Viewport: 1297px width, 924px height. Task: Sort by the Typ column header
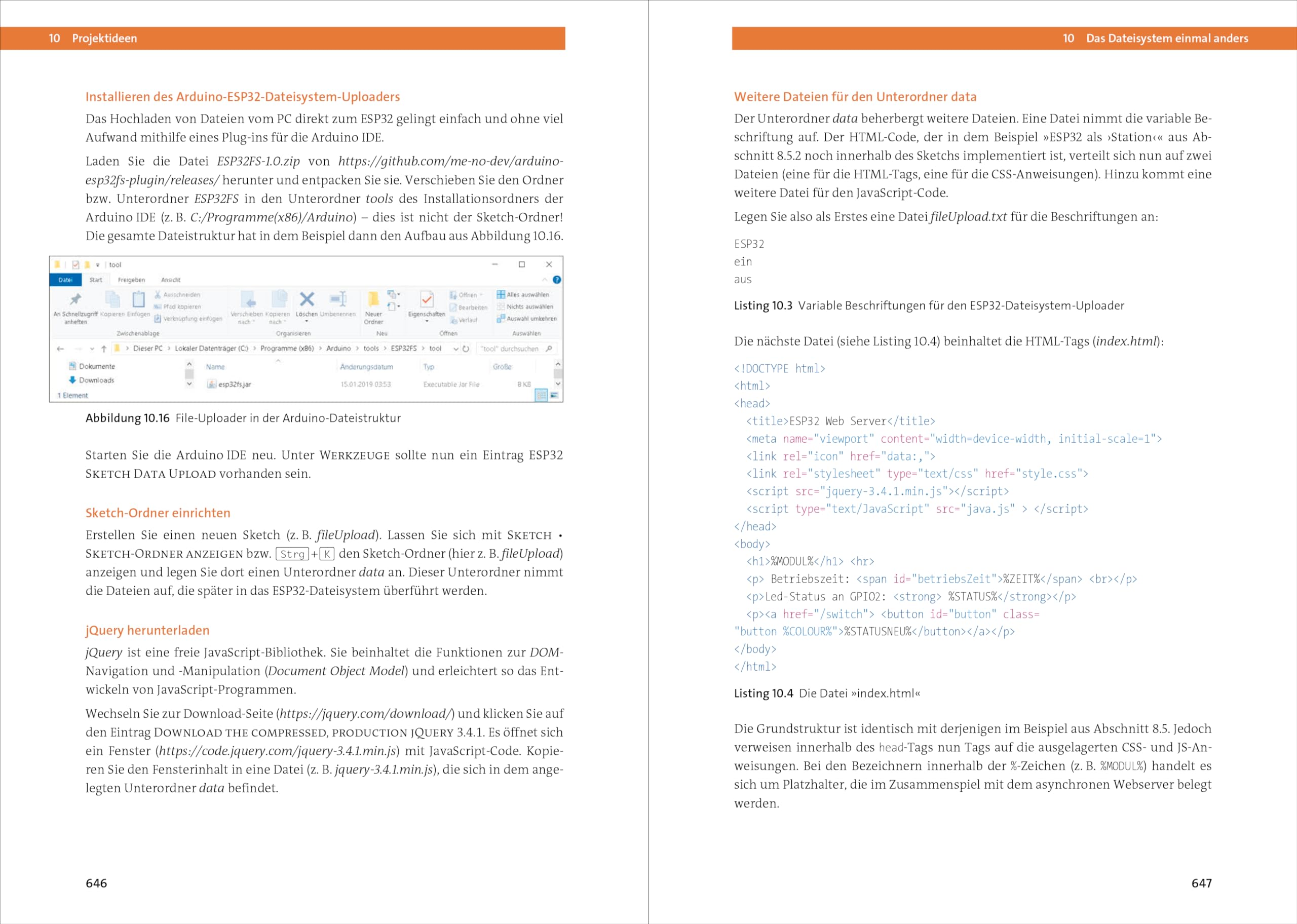point(429,367)
